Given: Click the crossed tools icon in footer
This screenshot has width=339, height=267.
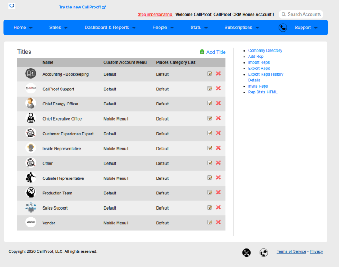Looking at the screenshot, I should coord(246,252).
